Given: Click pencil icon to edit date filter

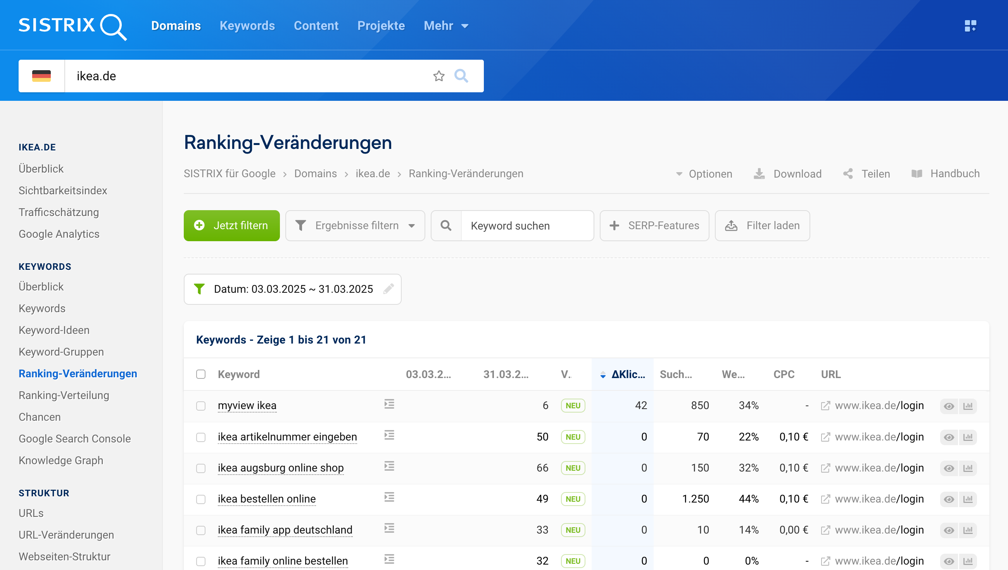Looking at the screenshot, I should [388, 289].
